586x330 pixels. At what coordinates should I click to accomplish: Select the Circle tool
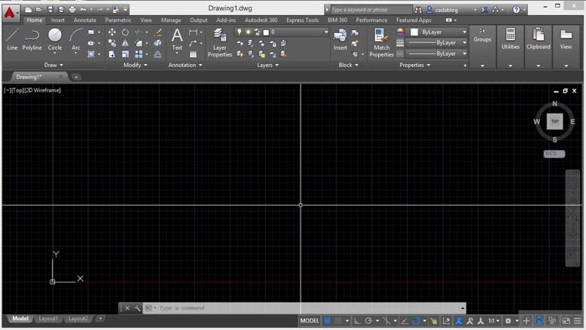(x=55, y=40)
